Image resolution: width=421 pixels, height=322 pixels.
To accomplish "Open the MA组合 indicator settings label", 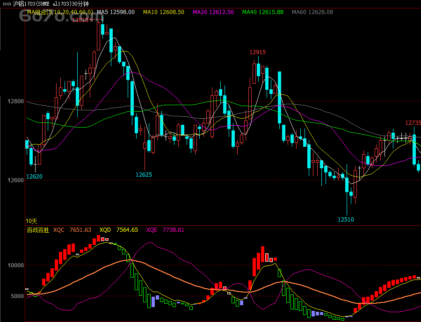I will pyautogui.click(x=60, y=12).
